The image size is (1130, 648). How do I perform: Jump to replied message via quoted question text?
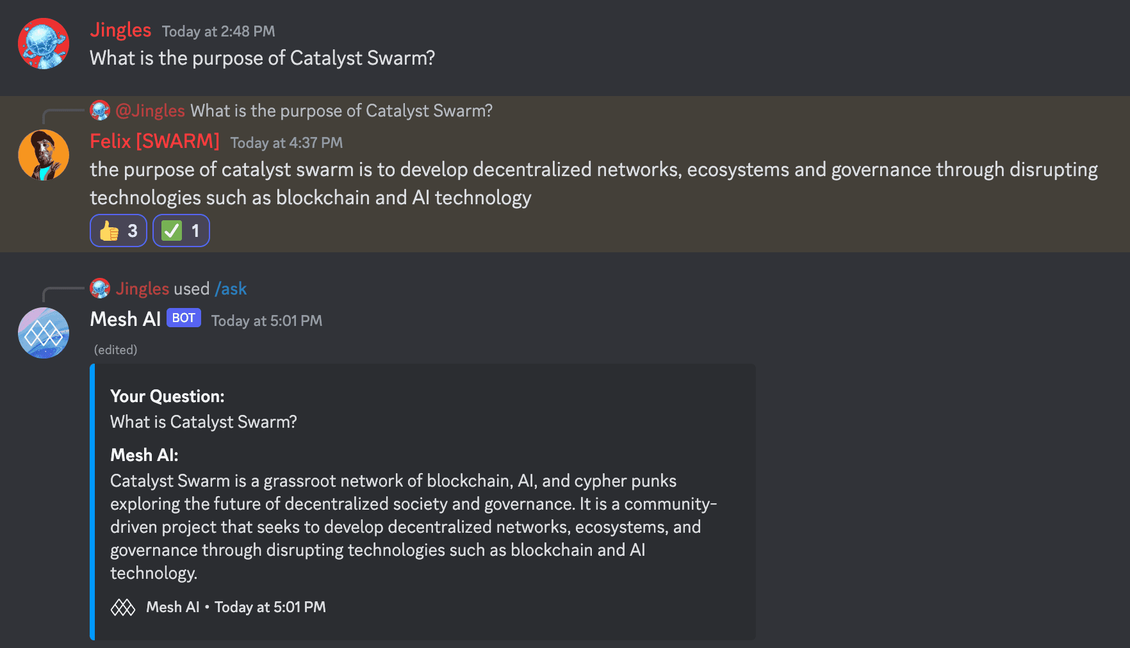click(341, 111)
